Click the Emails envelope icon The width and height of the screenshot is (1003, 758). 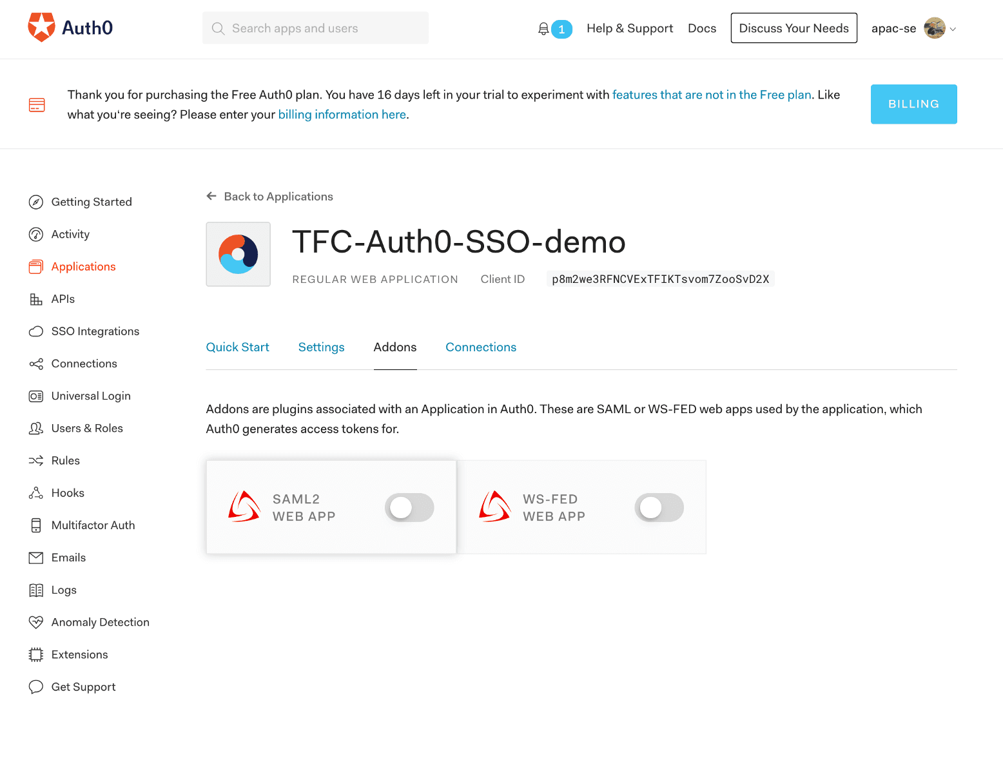pos(36,558)
